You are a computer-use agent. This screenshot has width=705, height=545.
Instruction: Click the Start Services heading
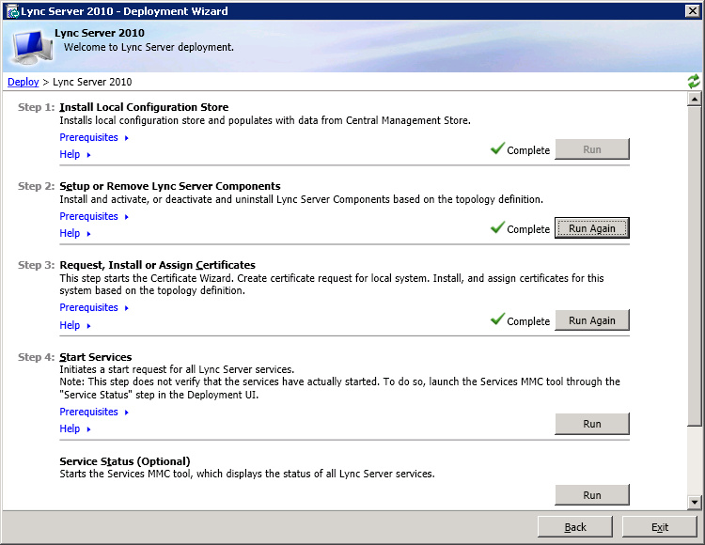(95, 357)
